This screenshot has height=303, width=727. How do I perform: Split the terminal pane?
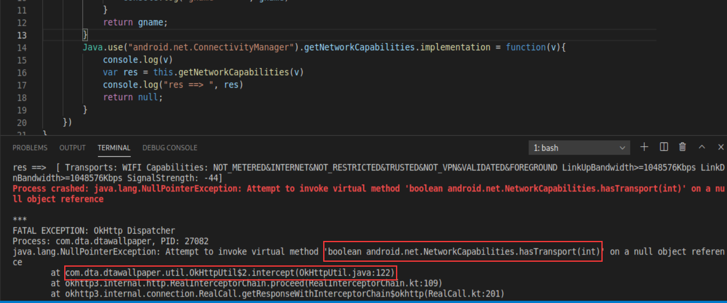click(664, 147)
